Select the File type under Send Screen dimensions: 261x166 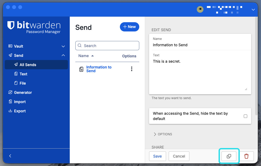point(23,83)
